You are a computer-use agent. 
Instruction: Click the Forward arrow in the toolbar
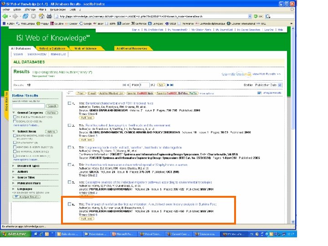click(15, 16)
